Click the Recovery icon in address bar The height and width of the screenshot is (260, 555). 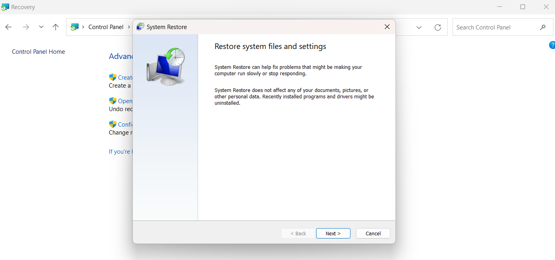pos(75,27)
